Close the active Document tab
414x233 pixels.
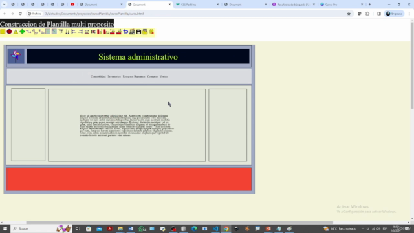pos(169,5)
